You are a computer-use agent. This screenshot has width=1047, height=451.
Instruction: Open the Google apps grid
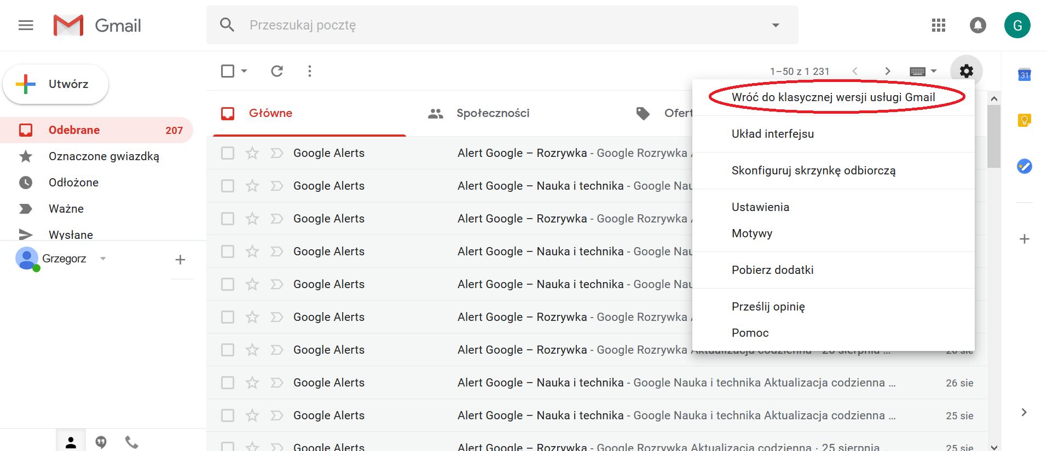pos(939,25)
